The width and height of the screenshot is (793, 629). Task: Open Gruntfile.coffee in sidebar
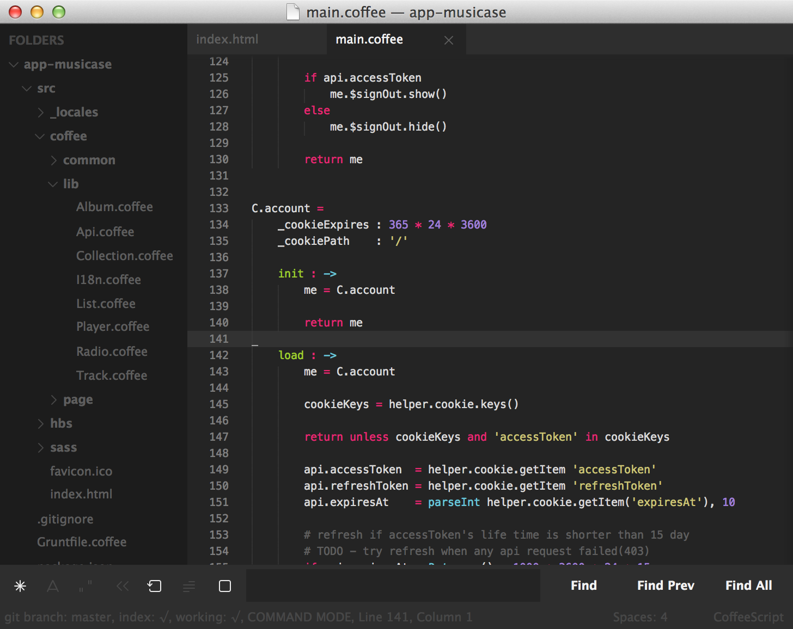82,542
